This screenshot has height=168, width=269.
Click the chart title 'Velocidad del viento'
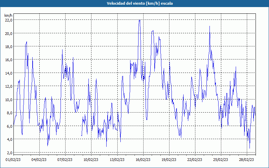click(126, 3)
